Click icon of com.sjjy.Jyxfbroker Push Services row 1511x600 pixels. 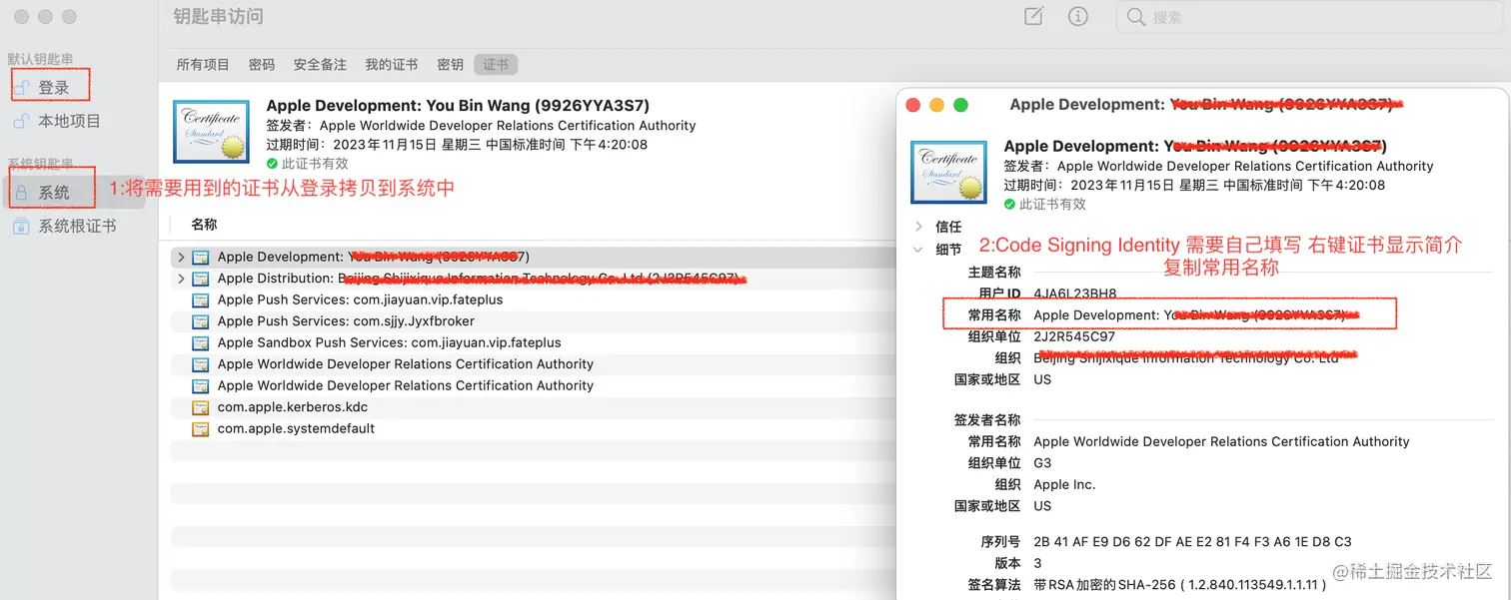tap(200, 321)
